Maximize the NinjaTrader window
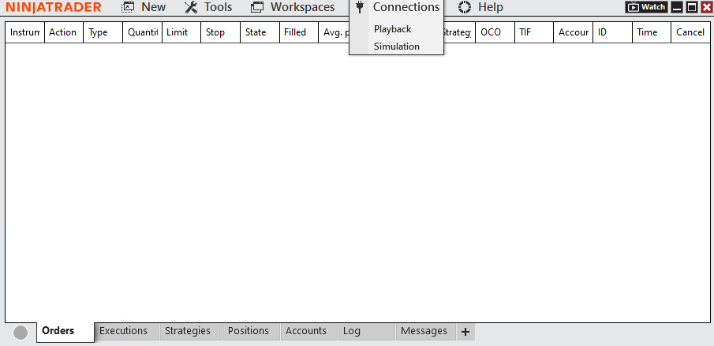This screenshot has height=346, width=714. (x=691, y=7)
